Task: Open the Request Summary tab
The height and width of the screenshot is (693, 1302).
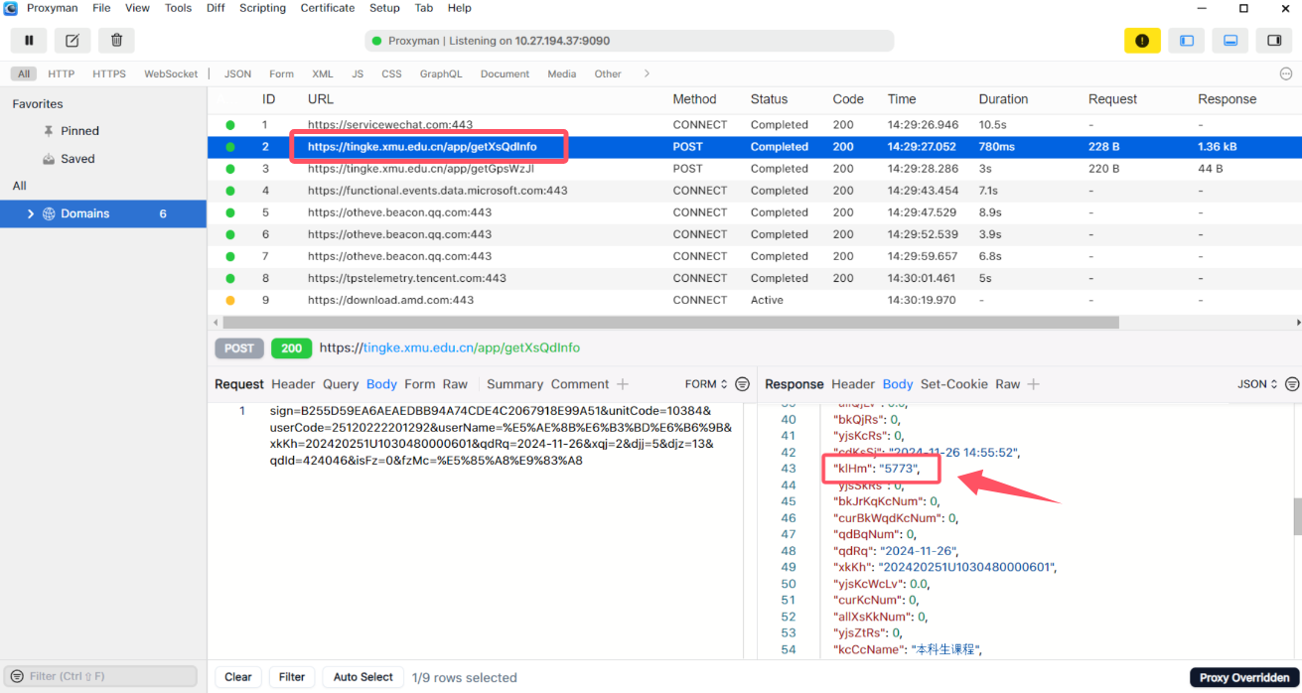Action: point(514,384)
